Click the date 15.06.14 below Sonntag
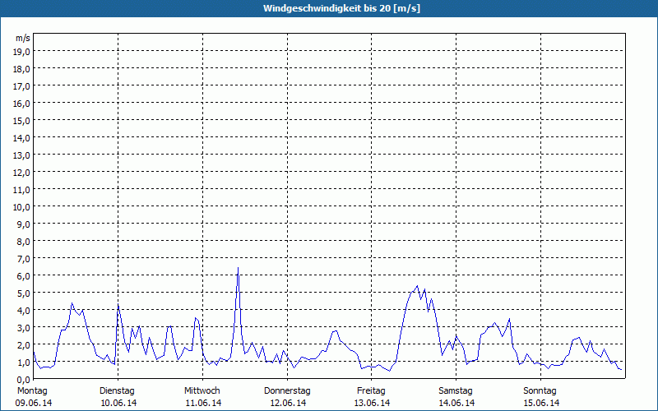Screen dimensions: 658x411 pyautogui.click(x=540, y=403)
